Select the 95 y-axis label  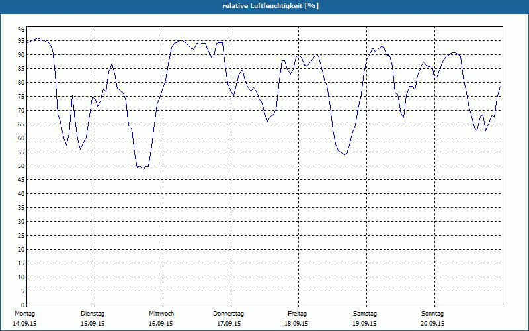click(x=21, y=41)
